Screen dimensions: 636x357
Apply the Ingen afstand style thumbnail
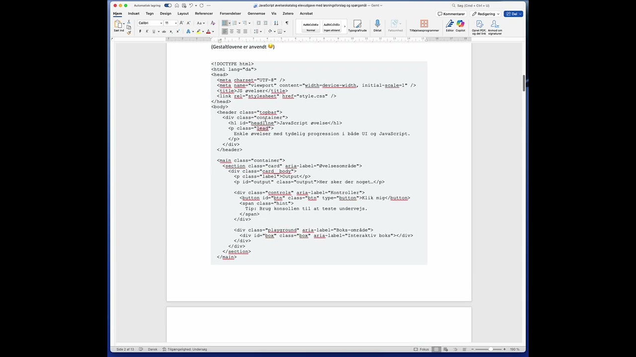pos(331,26)
